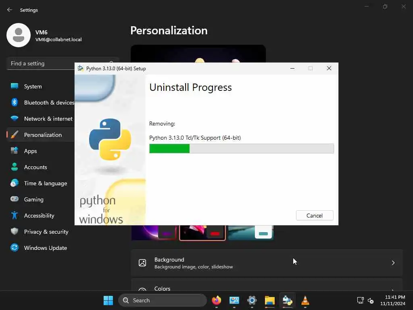This screenshot has height=310, width=413.
Task: Click the Python Setup title bar icon
Action: [x=81, y=69]
